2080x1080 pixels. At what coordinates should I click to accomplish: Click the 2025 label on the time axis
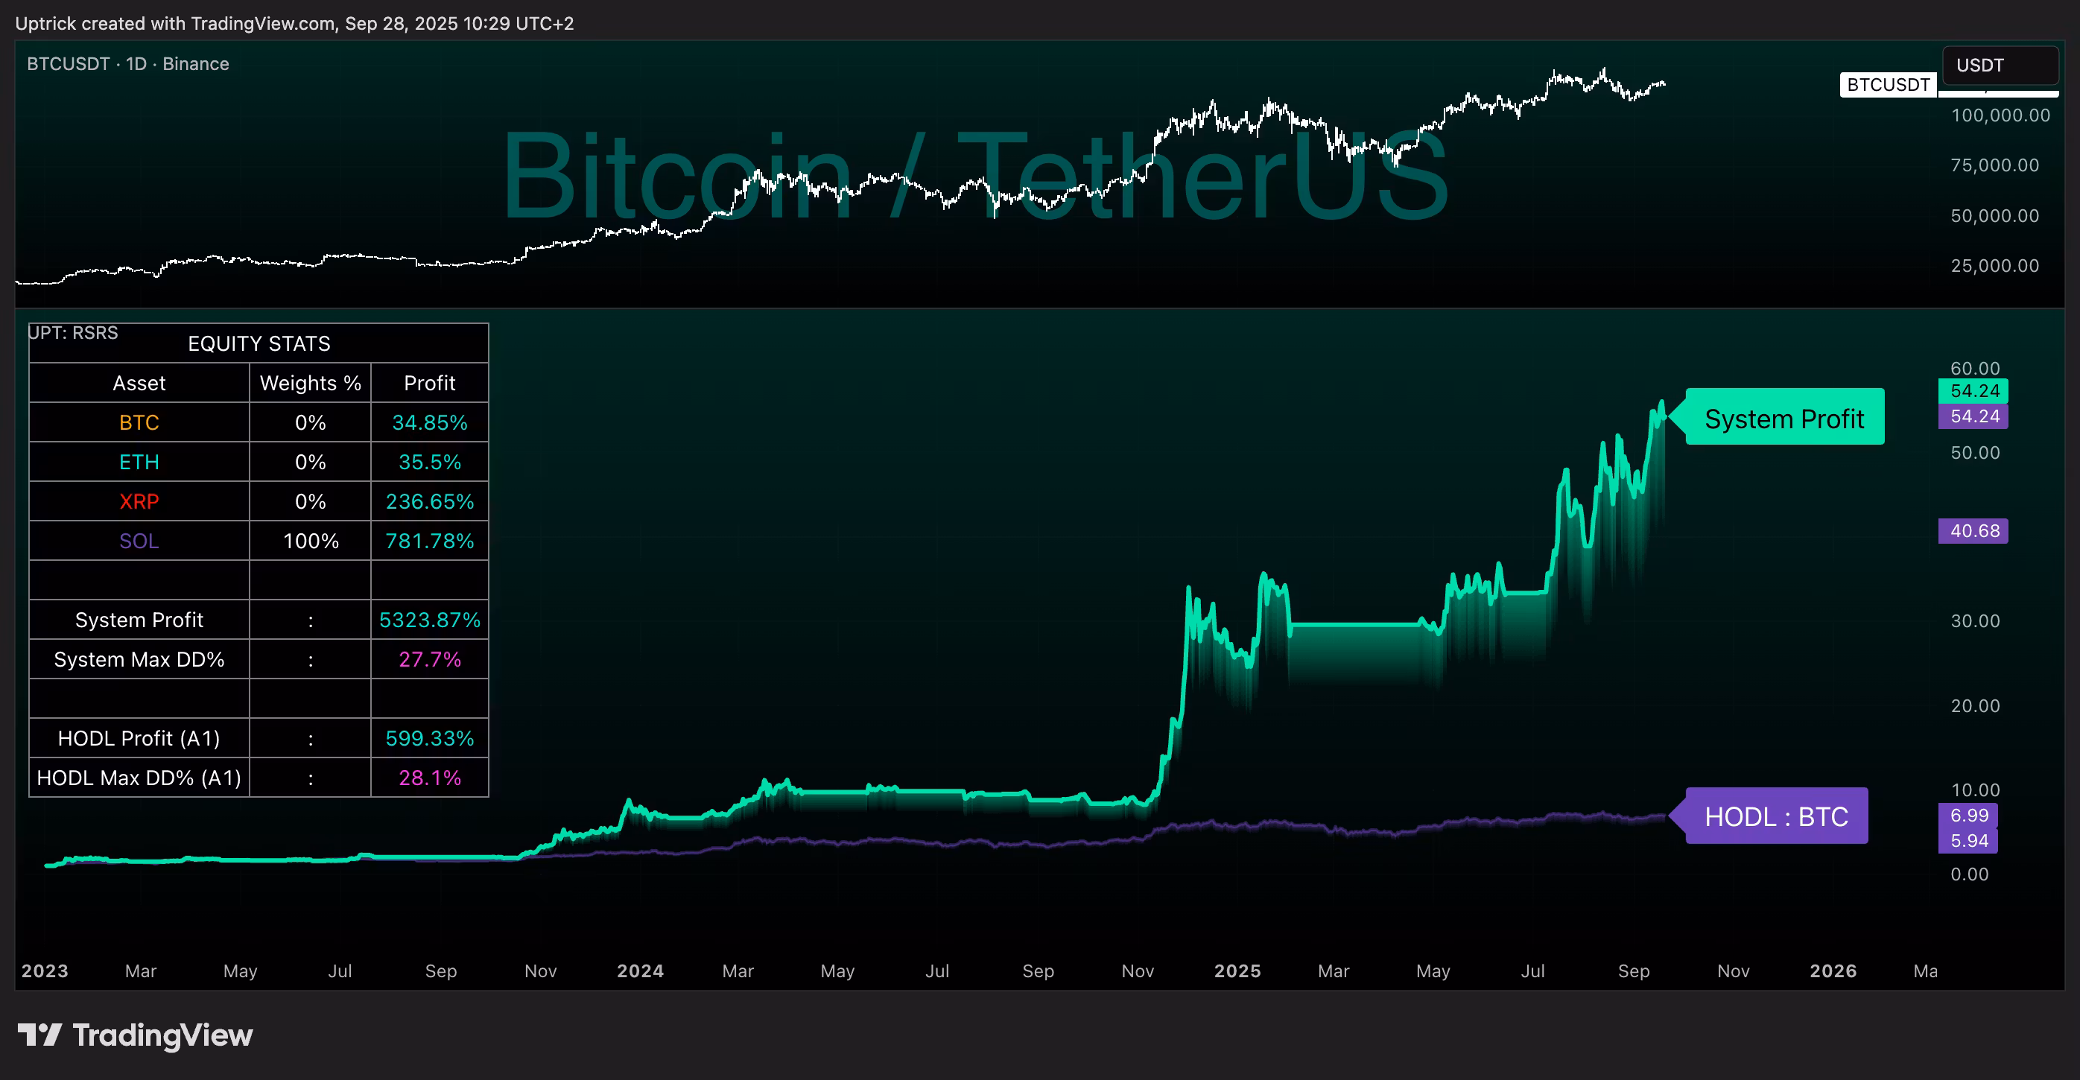[1237, 971]
